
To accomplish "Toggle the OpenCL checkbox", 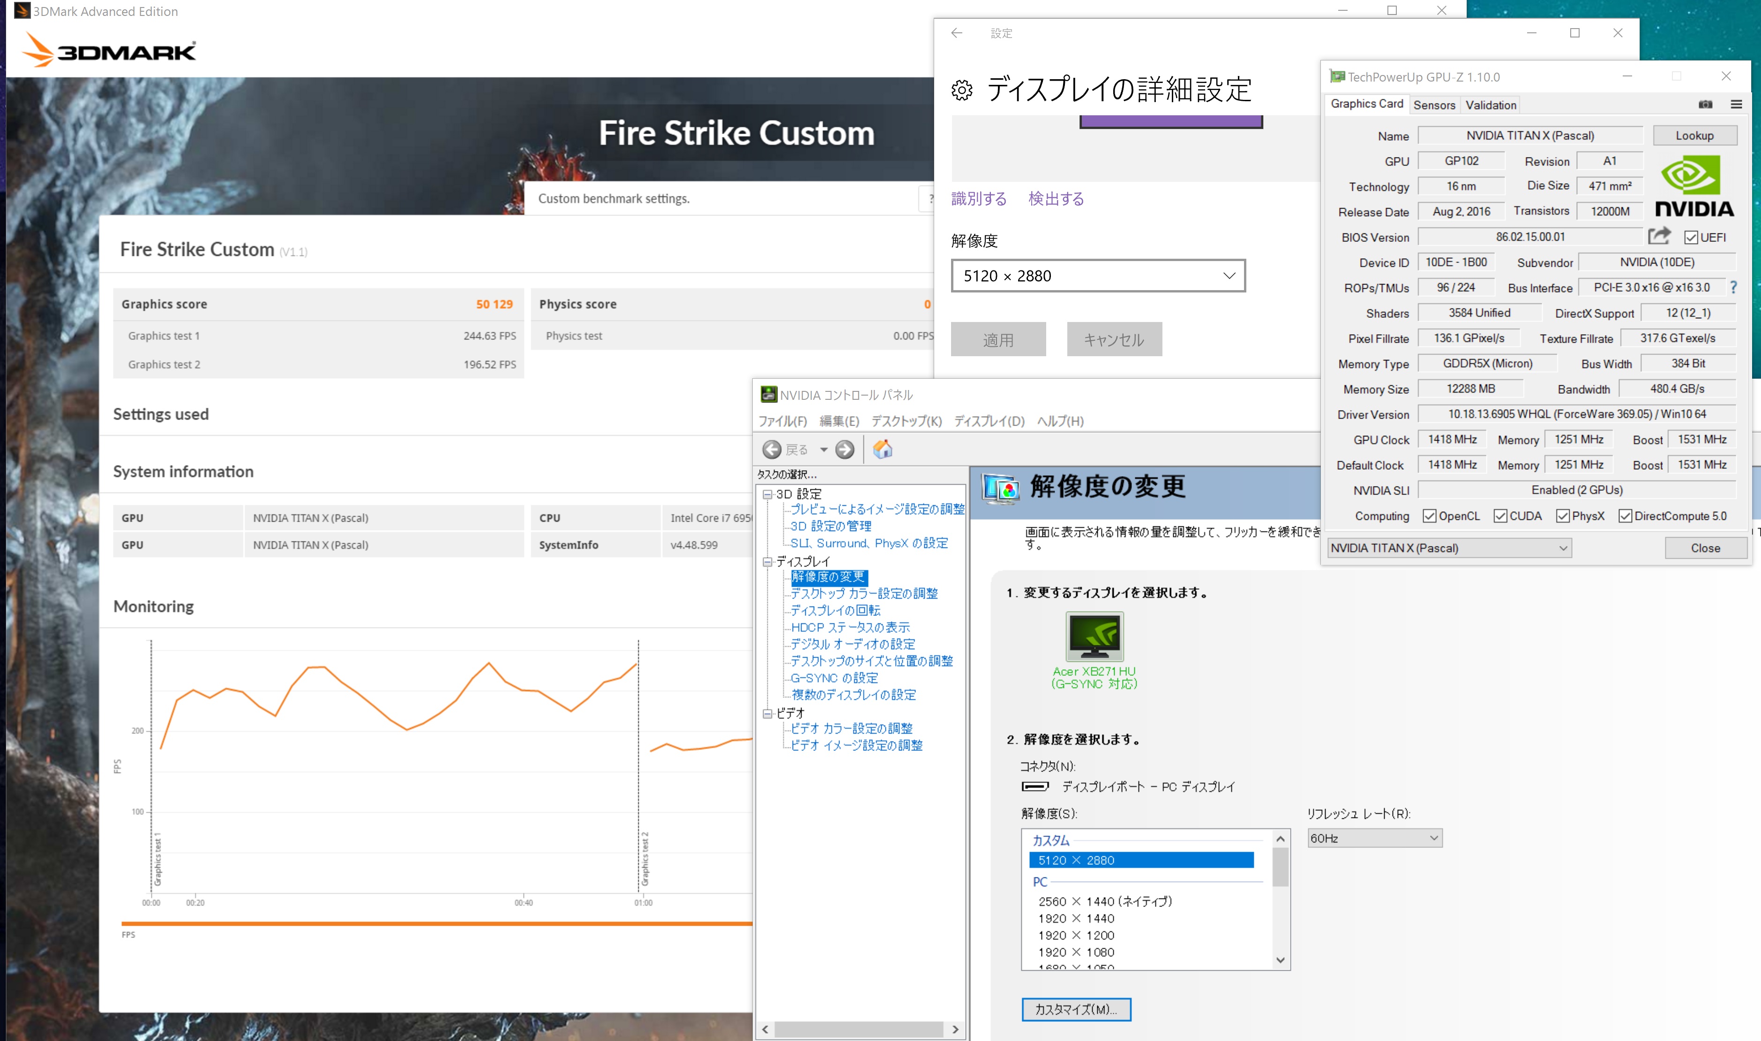I will click(x=1429, y=517).
